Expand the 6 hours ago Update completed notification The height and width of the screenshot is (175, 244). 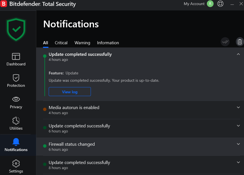click(x=238, y=126)
